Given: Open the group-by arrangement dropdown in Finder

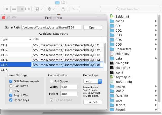Looking at the screenshot, I should pyautogui.click(x=39, y=9).
